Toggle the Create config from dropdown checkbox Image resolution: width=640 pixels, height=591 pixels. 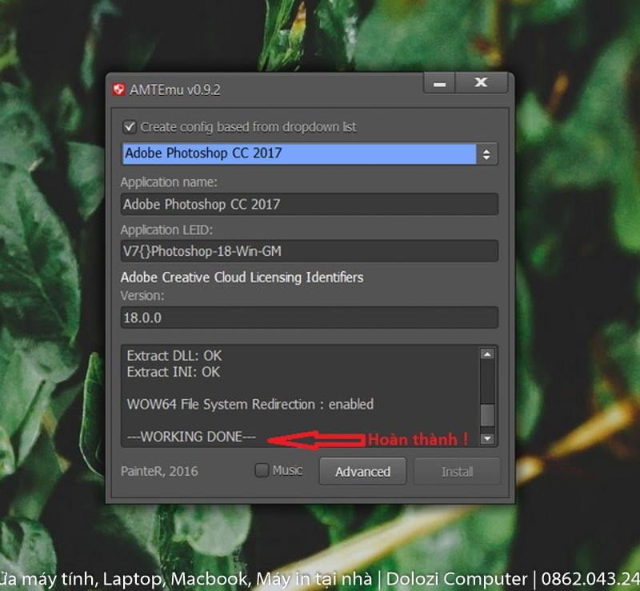[x=129, y=127]
